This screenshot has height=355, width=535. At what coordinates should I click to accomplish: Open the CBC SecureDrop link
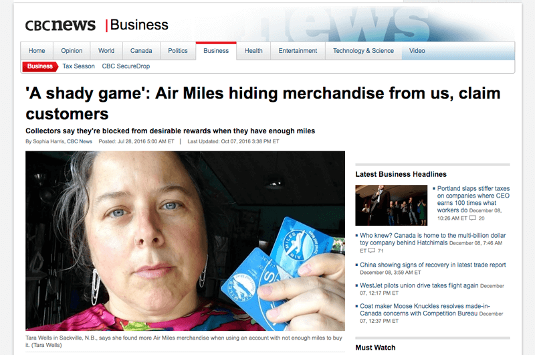pos(126,66)
